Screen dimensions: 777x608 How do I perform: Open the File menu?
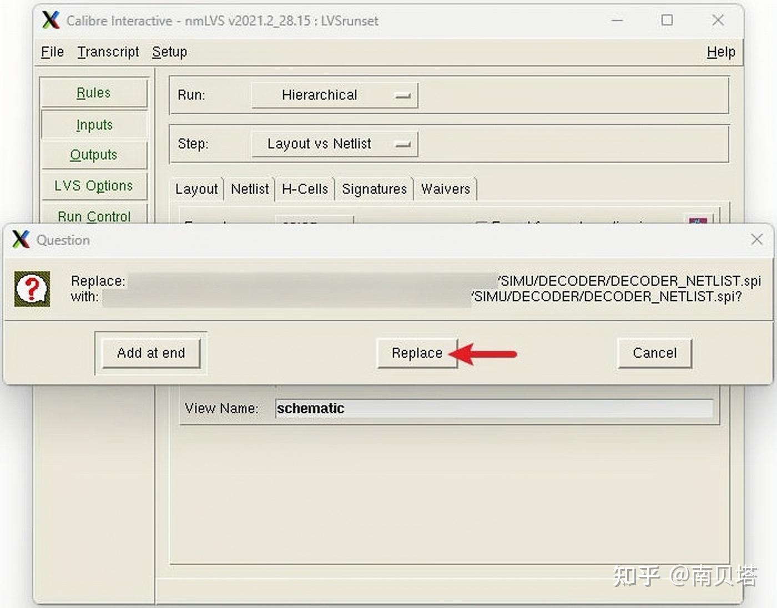pyautogui.click(x=51, y=52)
